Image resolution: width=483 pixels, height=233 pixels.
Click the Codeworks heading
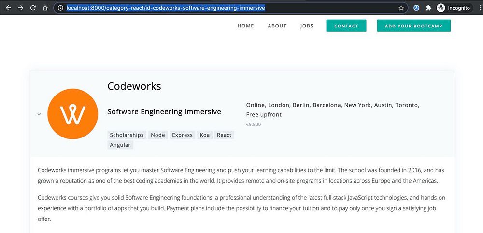tap(134, 86)
